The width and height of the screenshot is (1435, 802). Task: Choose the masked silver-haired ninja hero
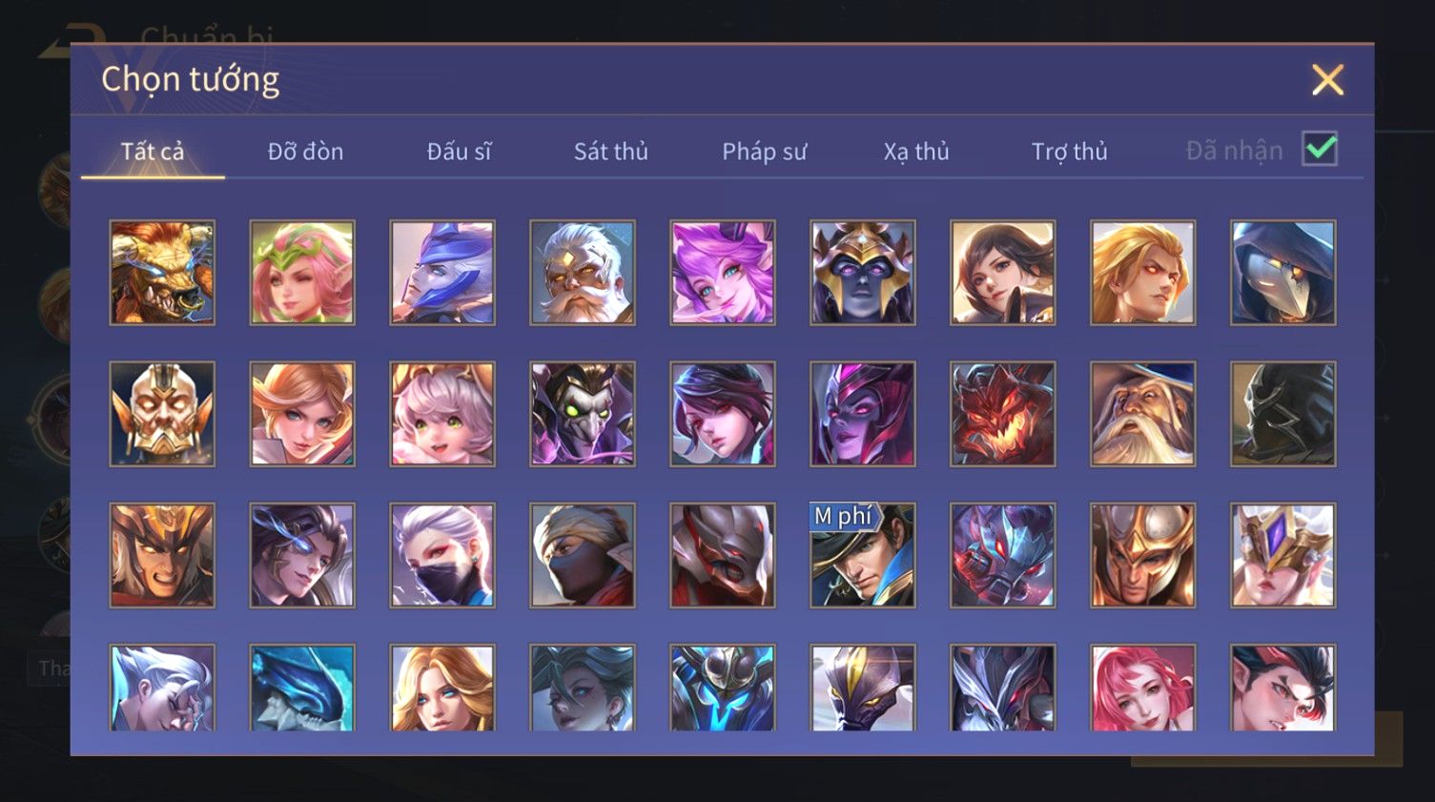pos(442,555)
